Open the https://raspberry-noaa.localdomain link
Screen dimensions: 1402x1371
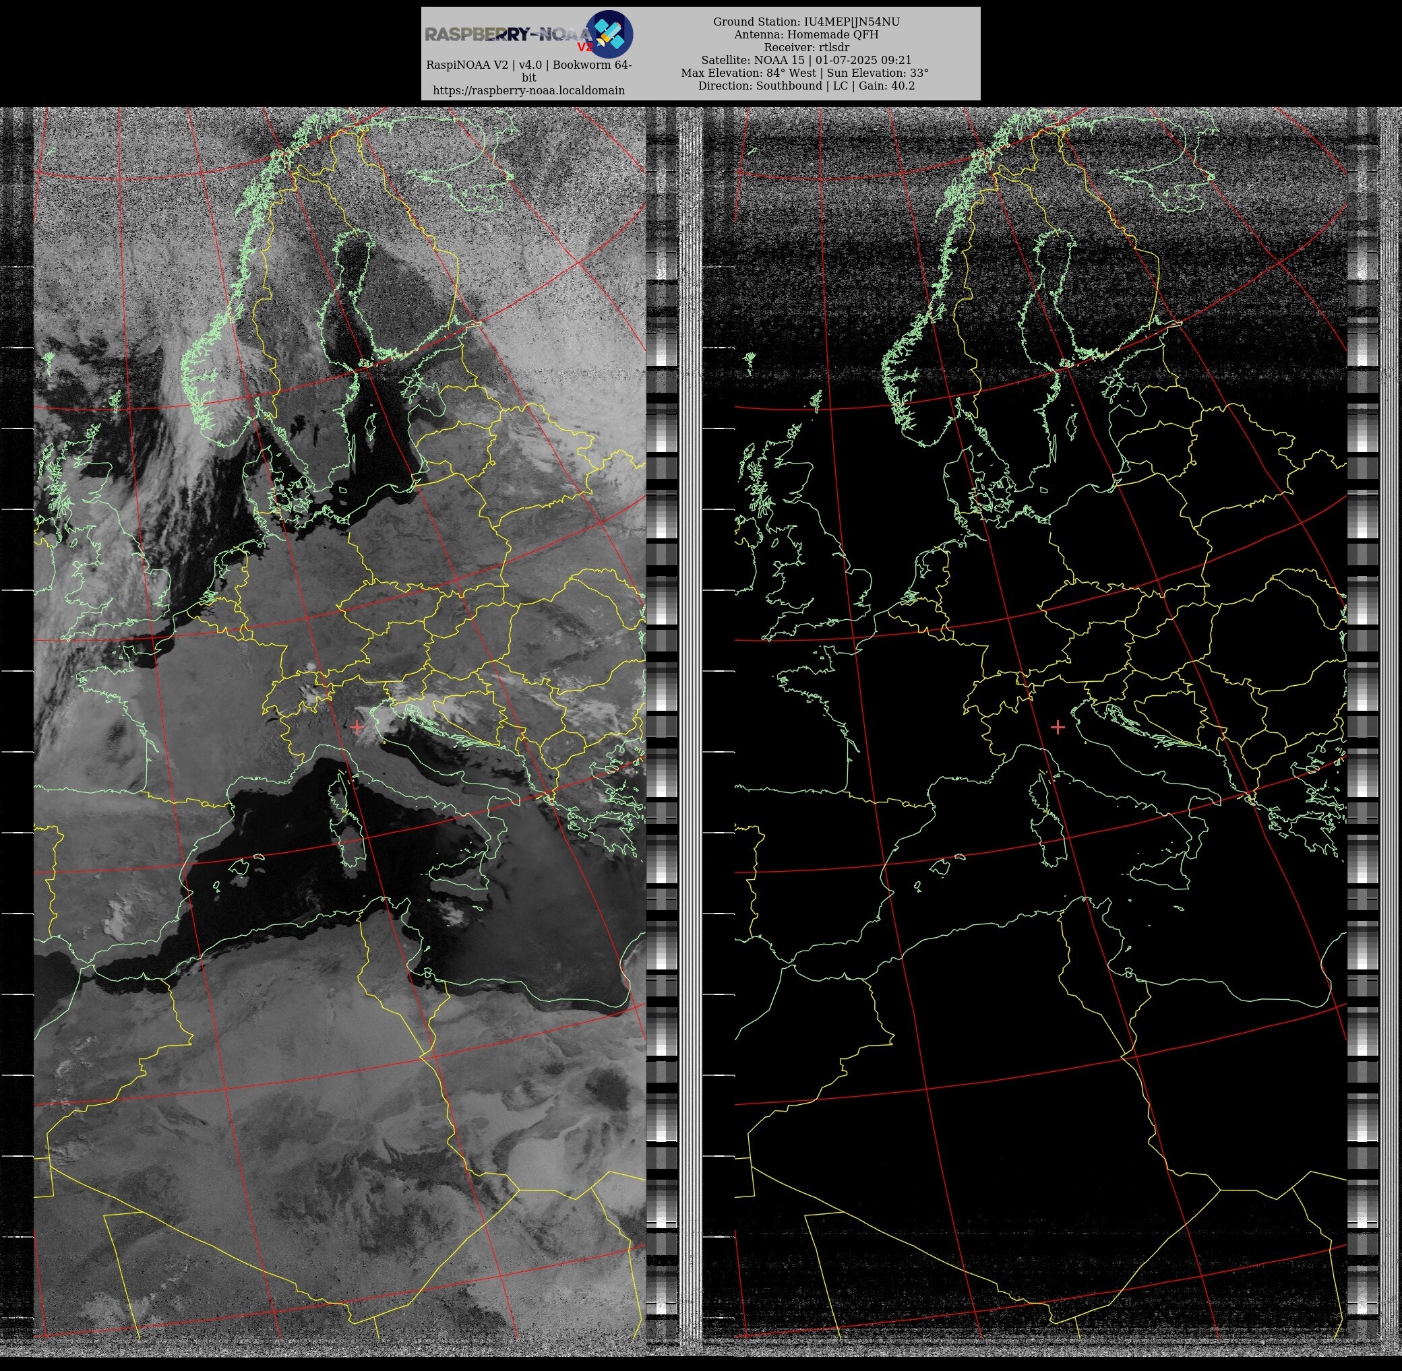coord(529,90)
